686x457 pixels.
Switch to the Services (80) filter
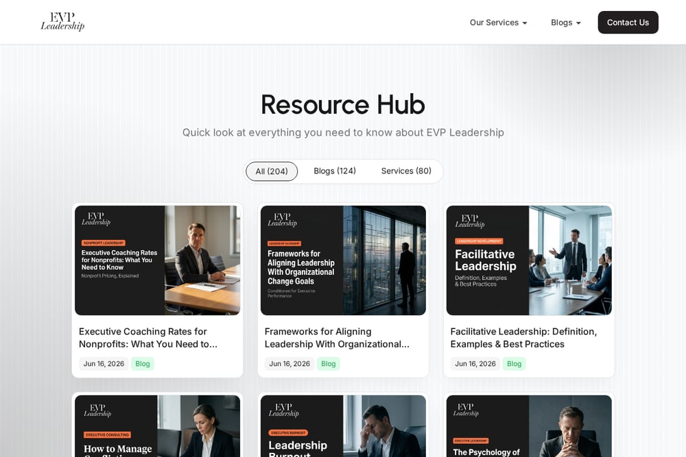(x=406, y=171)
